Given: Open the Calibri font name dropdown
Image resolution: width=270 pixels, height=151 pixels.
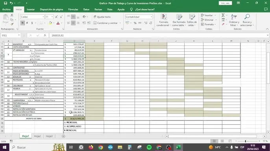Looking at the screenshot, I should (x=43, y=17).
